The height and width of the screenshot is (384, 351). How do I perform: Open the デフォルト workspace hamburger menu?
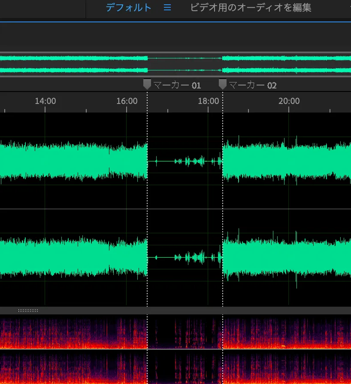(167, 8)
